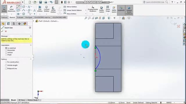Cancel Insert Line with red X
The width and height of the screenshot is (186, 104).
[6, 31]
